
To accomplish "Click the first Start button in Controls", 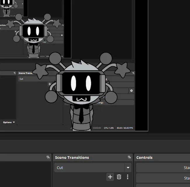I will [163, 168].
